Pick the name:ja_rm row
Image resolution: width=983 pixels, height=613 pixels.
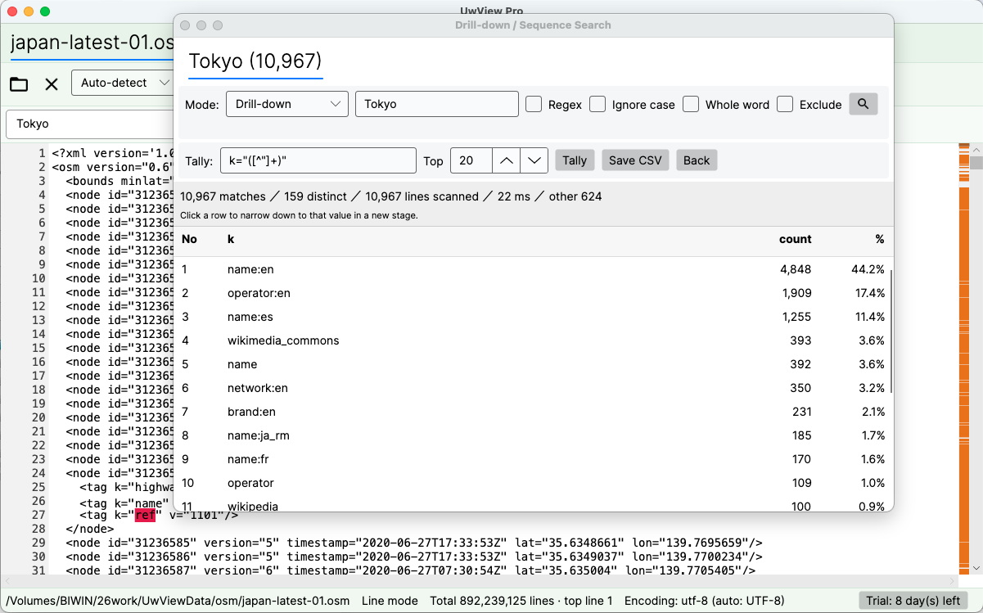(x=533, y=435)
